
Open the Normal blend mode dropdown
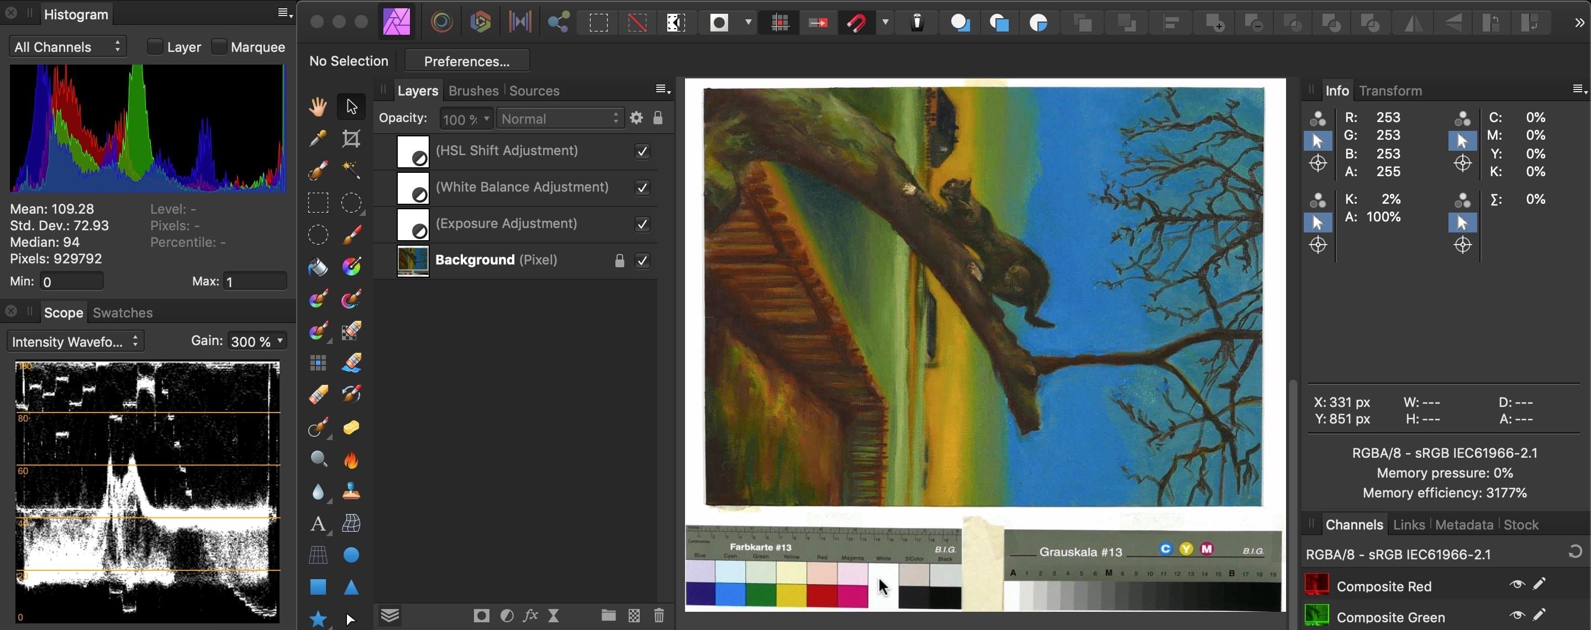coord(560,119)
